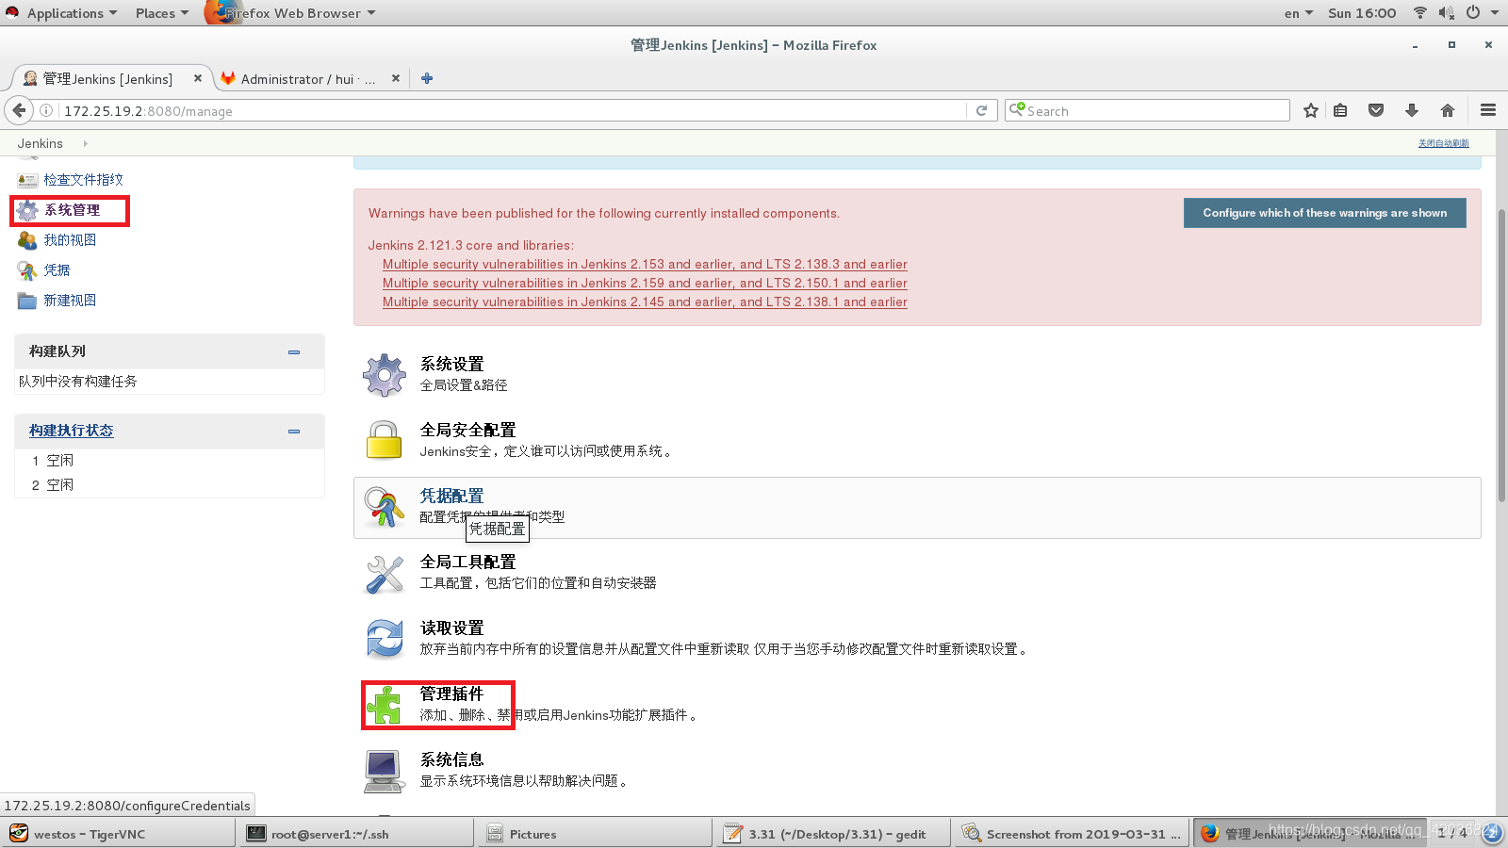Screen dimensions: 1508x848
Task: Open the 3.31 gedit window in the taskbar
Action: pos(834,834)
